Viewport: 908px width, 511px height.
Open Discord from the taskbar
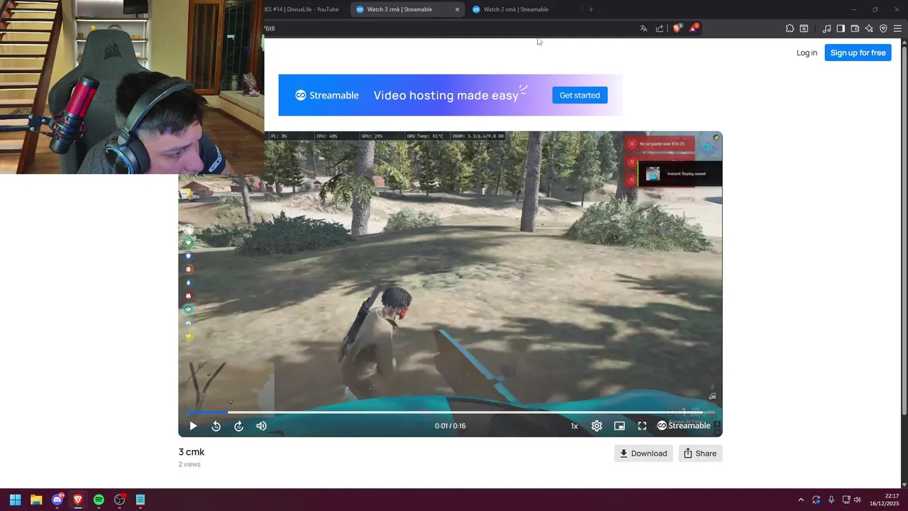pyautogui.click(x=57, y=500)
